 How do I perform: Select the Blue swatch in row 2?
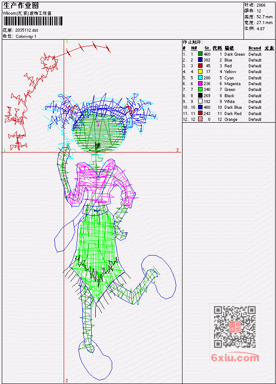(x=200, y=60)
